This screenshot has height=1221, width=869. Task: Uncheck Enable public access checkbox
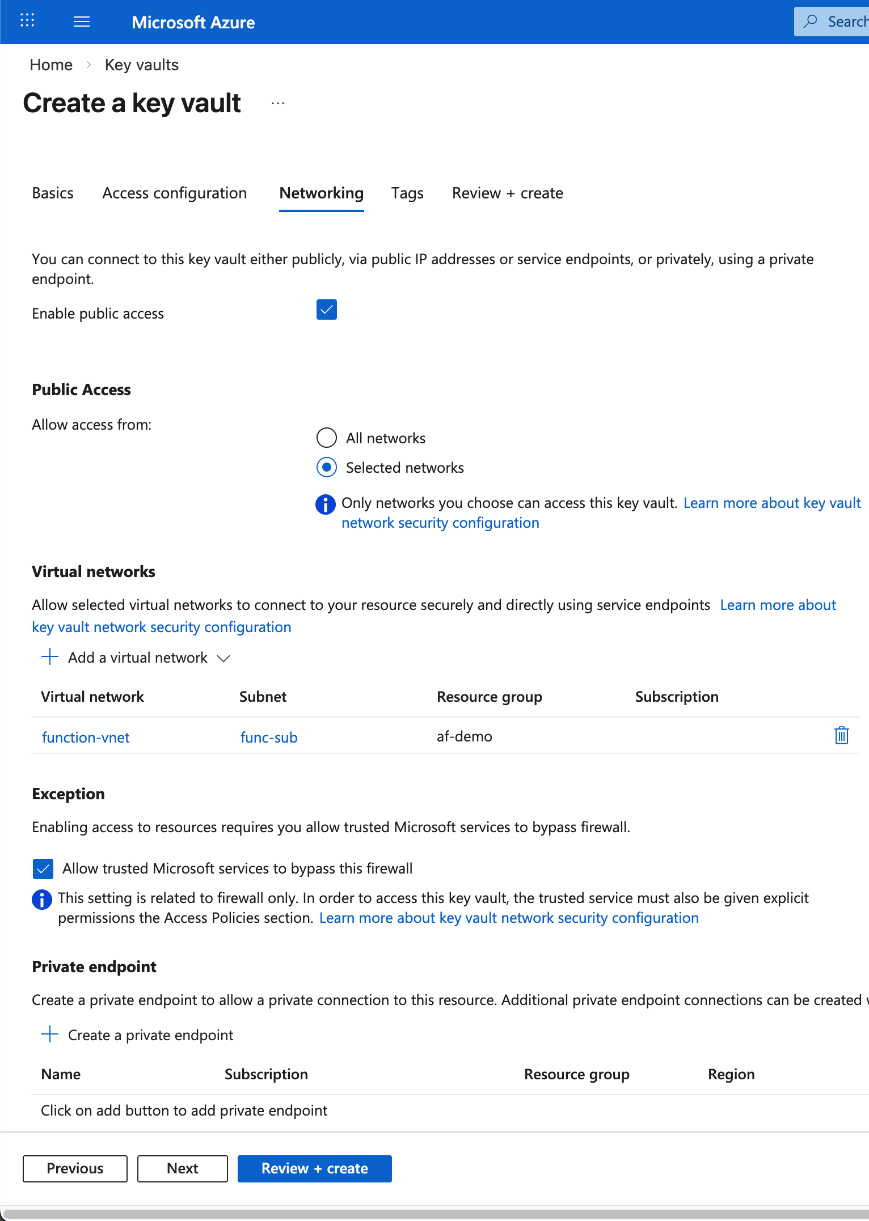[327, 310]
